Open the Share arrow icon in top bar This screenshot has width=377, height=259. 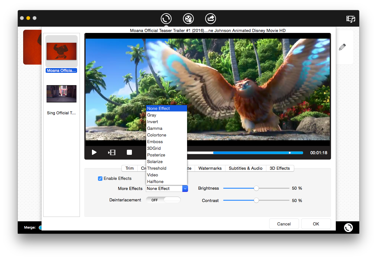click(211, 18)
